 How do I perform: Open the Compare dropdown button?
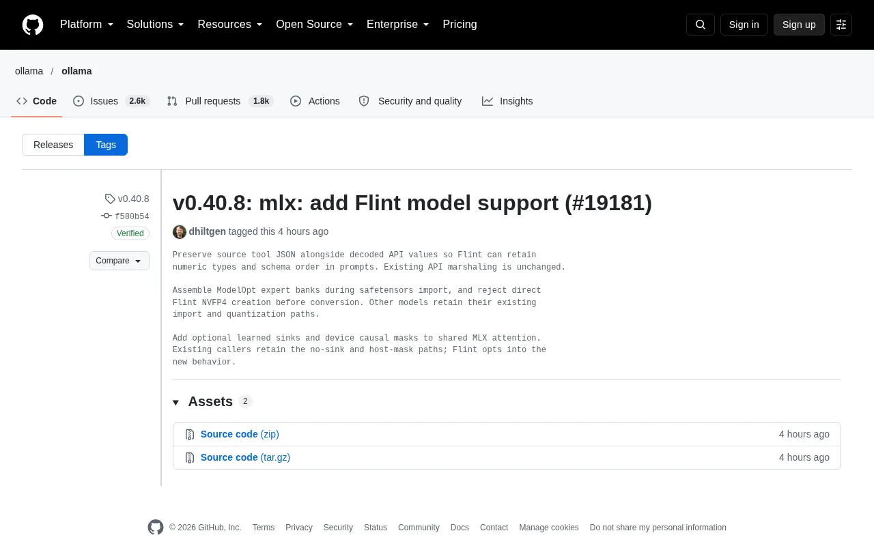(119, 261)
